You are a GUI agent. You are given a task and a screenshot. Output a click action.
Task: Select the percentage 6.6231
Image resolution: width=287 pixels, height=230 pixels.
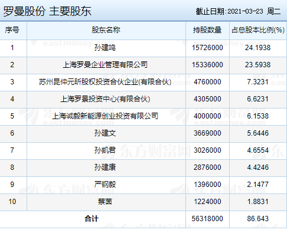tap(257, 99)
